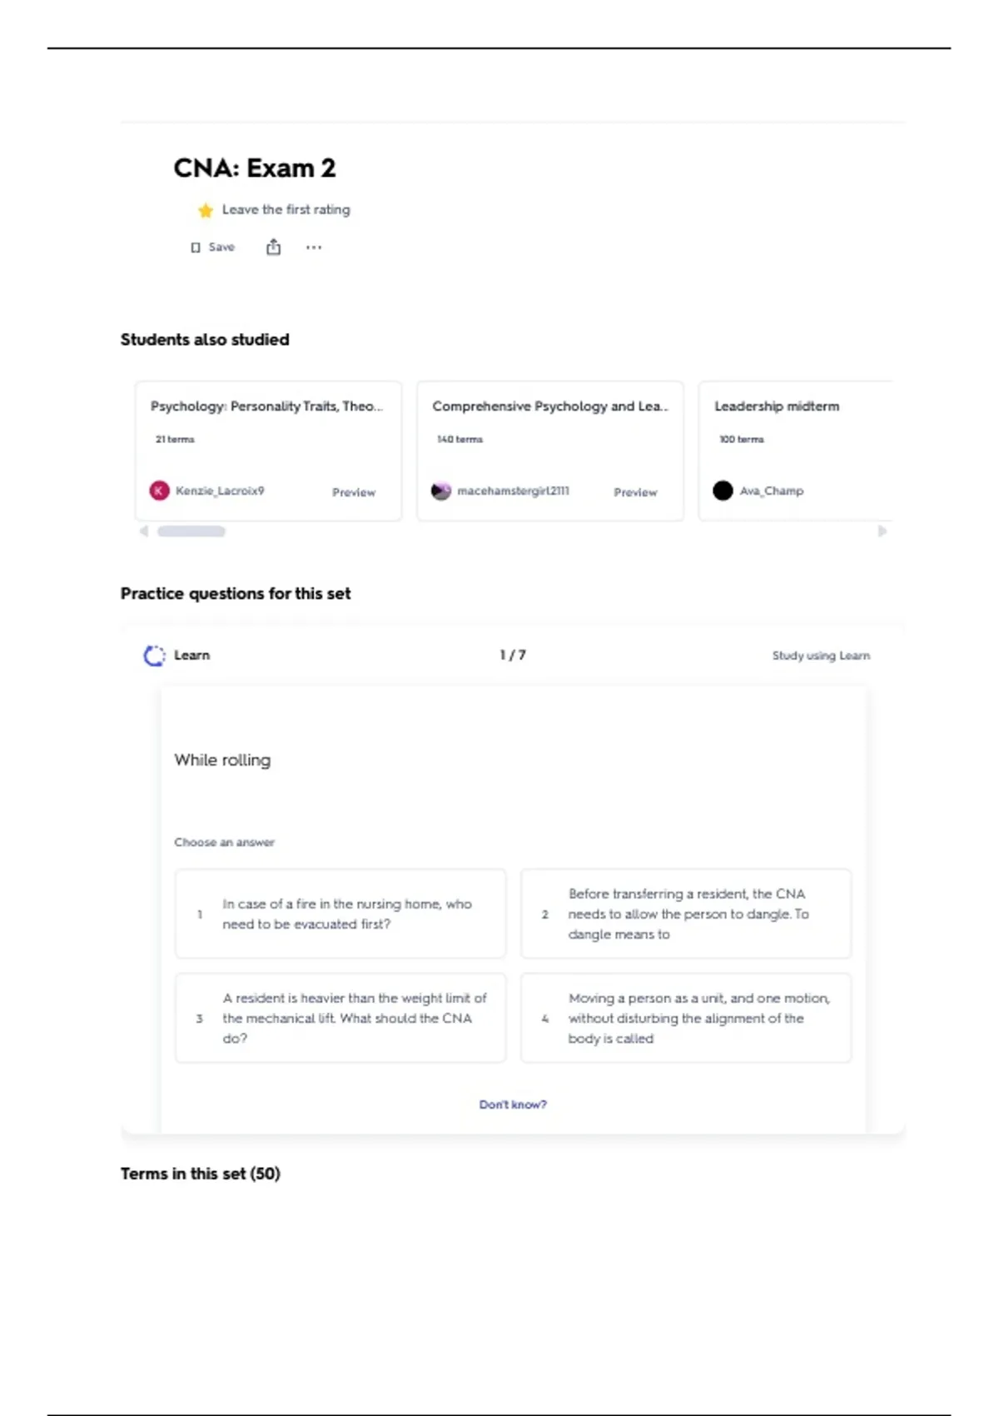Click the Save bookmark icon
999x1416 pixels.
coord(196,247)
